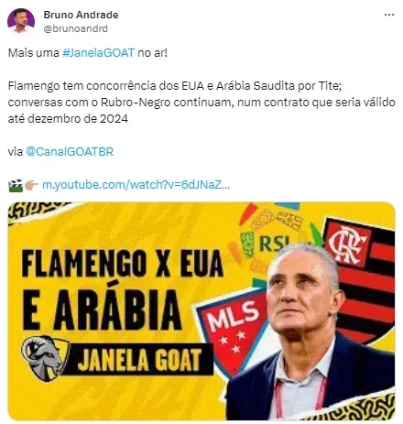Open Bruno Andrade's profile avatar
Viewport: 403px width, 424px height.
pos(21,21)
